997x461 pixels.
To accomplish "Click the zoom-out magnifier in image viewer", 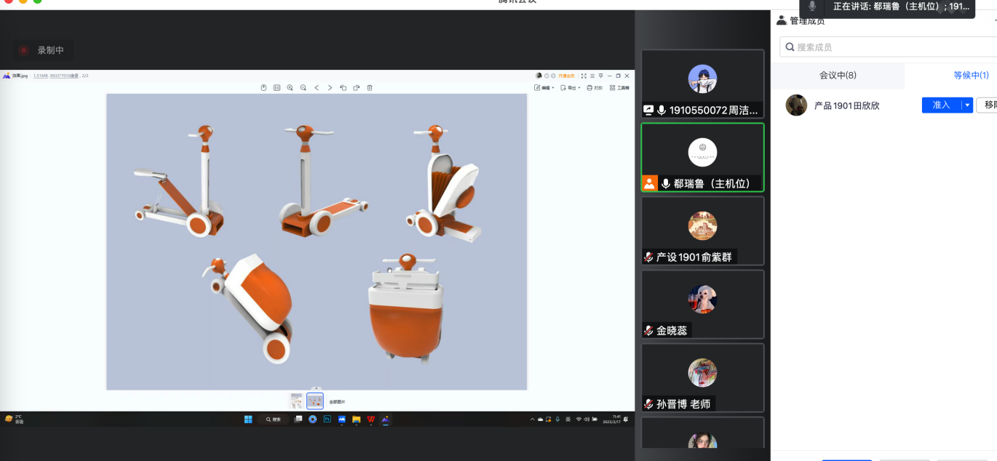I will tap(303, 88).
